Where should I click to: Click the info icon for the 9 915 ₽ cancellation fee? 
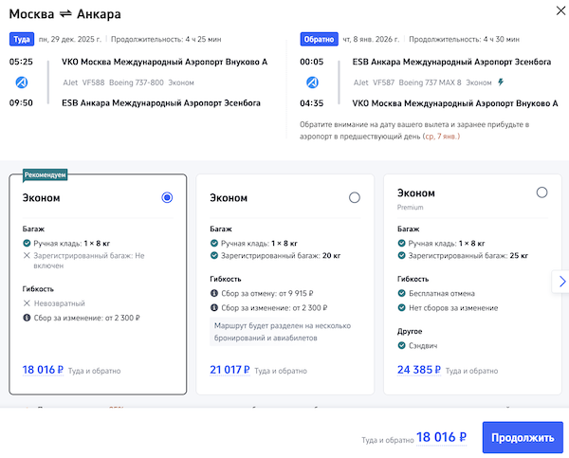(213, 294)
